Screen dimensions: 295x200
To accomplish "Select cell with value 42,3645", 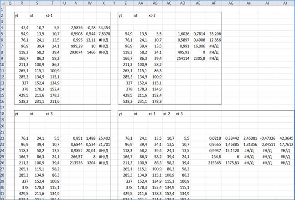I will click(x=285, y=138).
